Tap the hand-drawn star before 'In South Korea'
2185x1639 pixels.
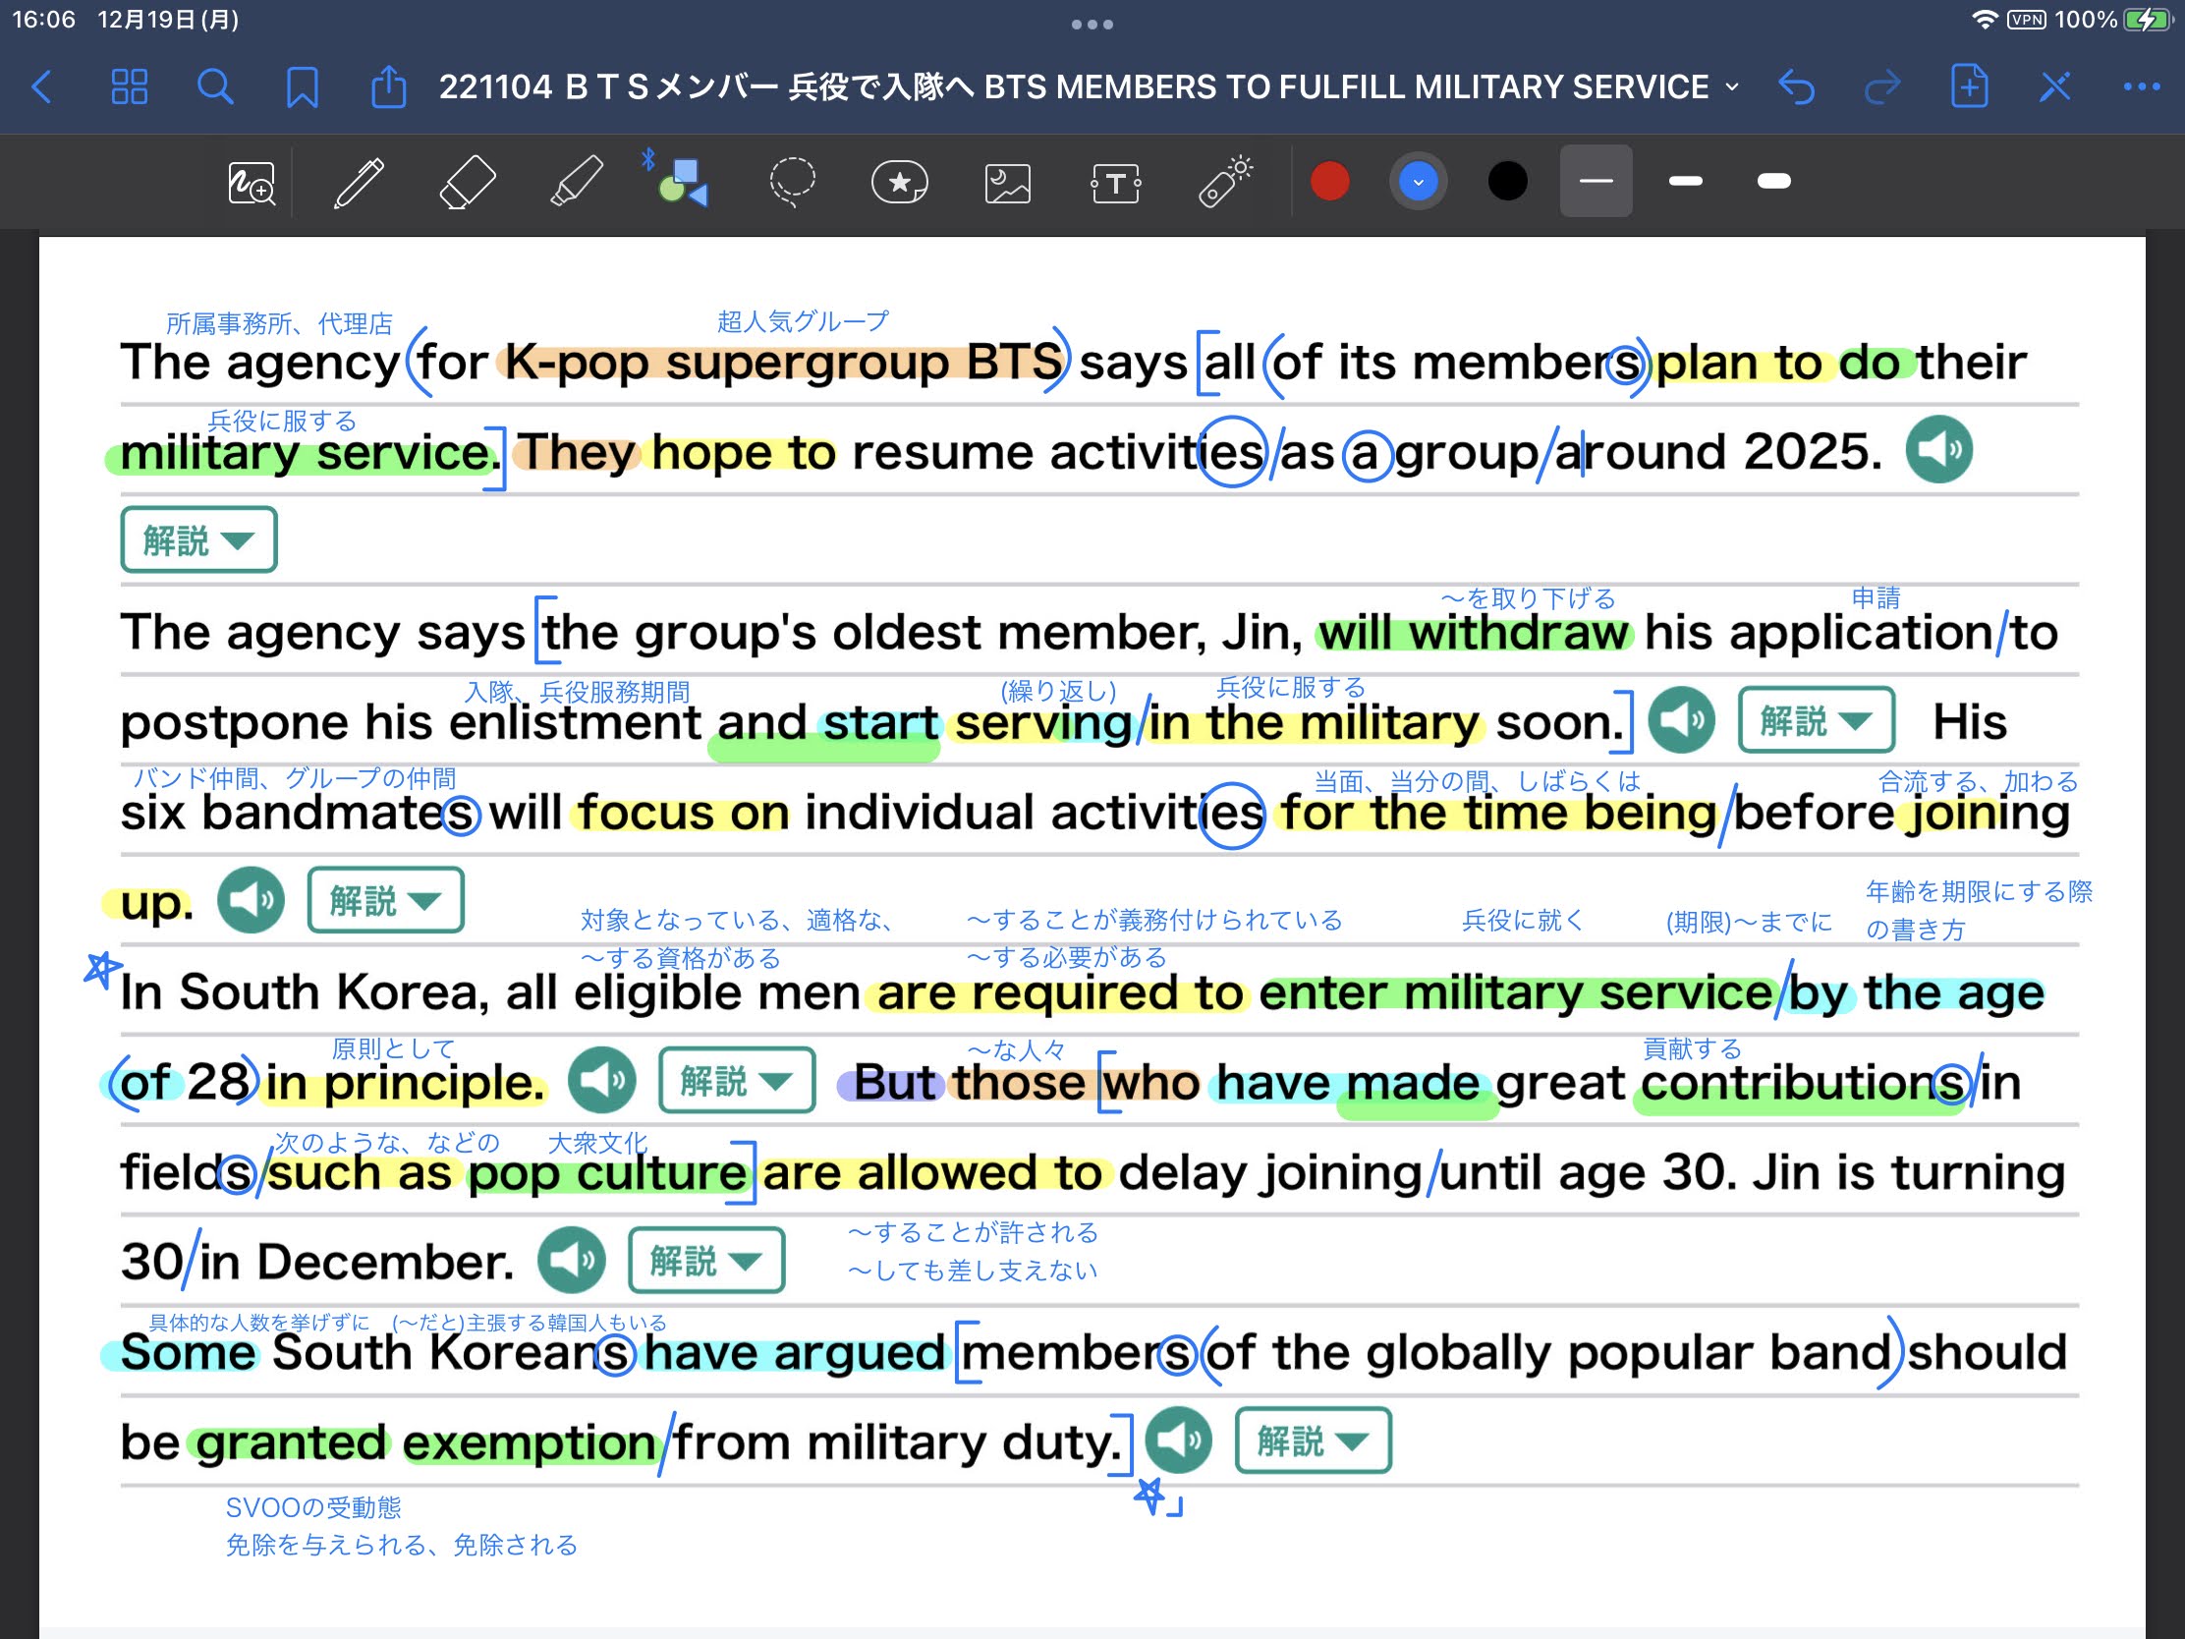pos(102,970)
